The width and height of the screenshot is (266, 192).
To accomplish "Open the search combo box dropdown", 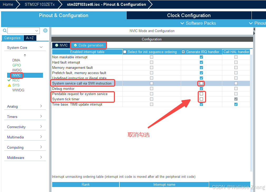I will click(37, 31).
